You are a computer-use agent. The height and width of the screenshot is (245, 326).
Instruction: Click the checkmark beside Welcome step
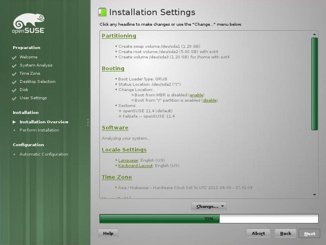(14, 58)
